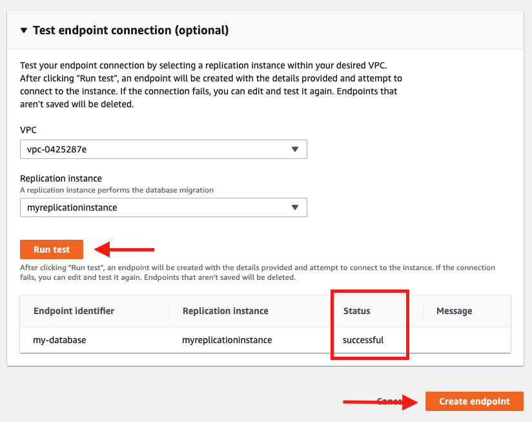Image resolution: width=532 pixels, height=422 pixels.
Task: Click the VPC field label
Action: pyautogui.click(x=26, y=130)
